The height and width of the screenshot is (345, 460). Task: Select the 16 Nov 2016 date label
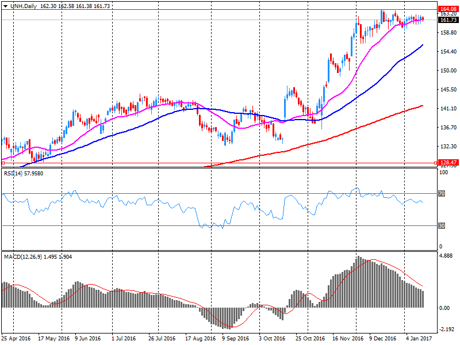[x=348, y=339]
